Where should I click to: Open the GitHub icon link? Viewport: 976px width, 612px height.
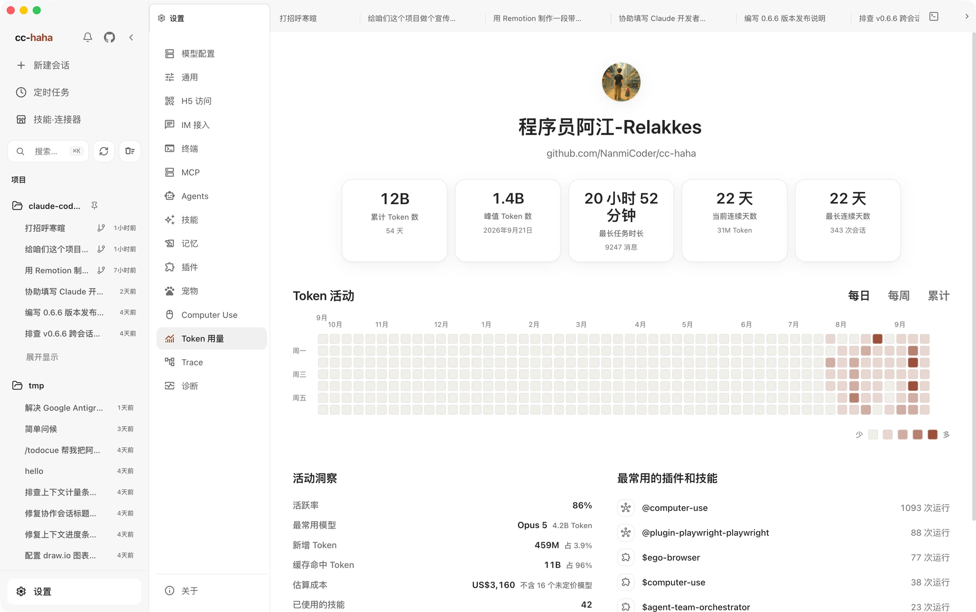pos(109,37)
